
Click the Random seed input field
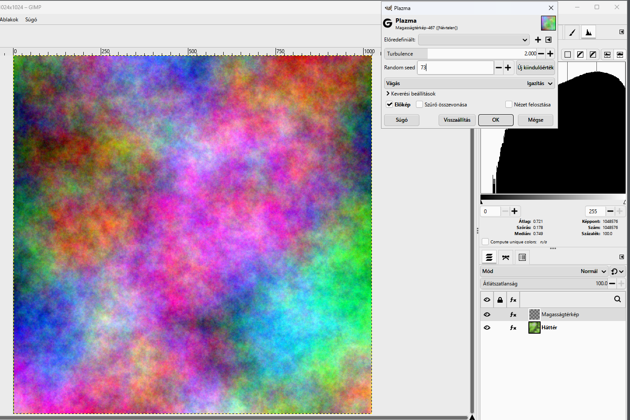(456, 68)
